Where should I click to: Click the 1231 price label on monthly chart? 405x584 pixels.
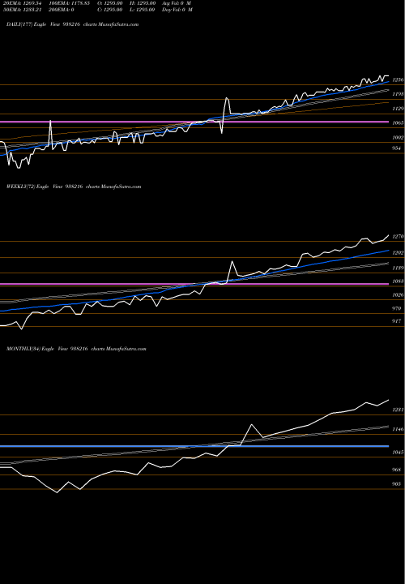[399, 410]
